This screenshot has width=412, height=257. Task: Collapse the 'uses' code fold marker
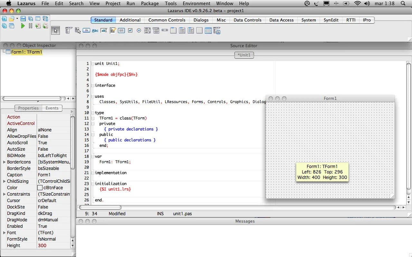(93, 96)
